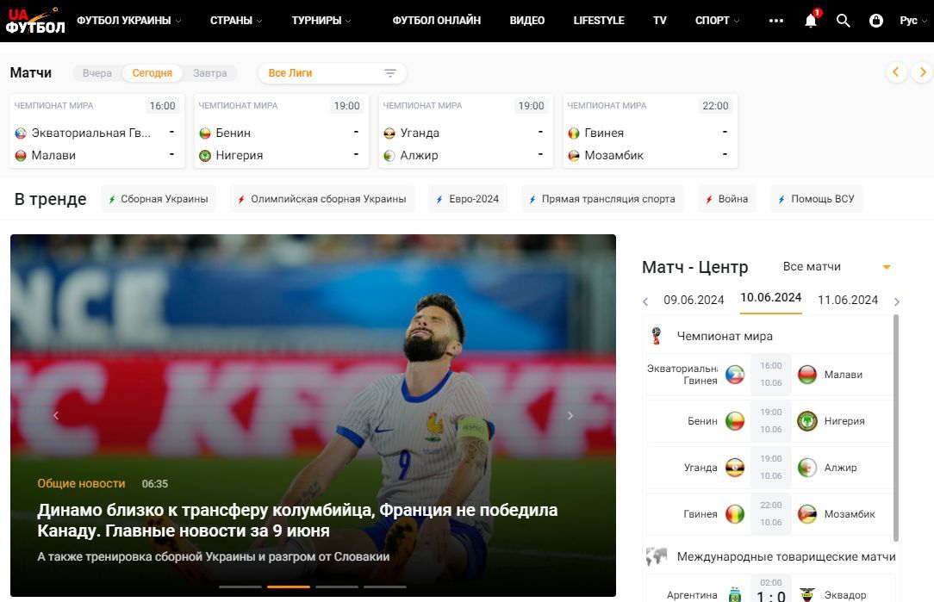Open trending tag Прямая трансляция спорта
This screenshot has width=934, height=602.
pyautogui.click(x=602, y=199)
